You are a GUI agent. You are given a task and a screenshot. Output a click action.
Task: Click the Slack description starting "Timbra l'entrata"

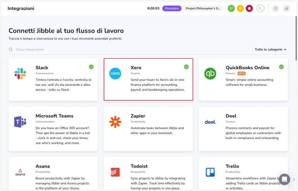click(x=64, y=85)
